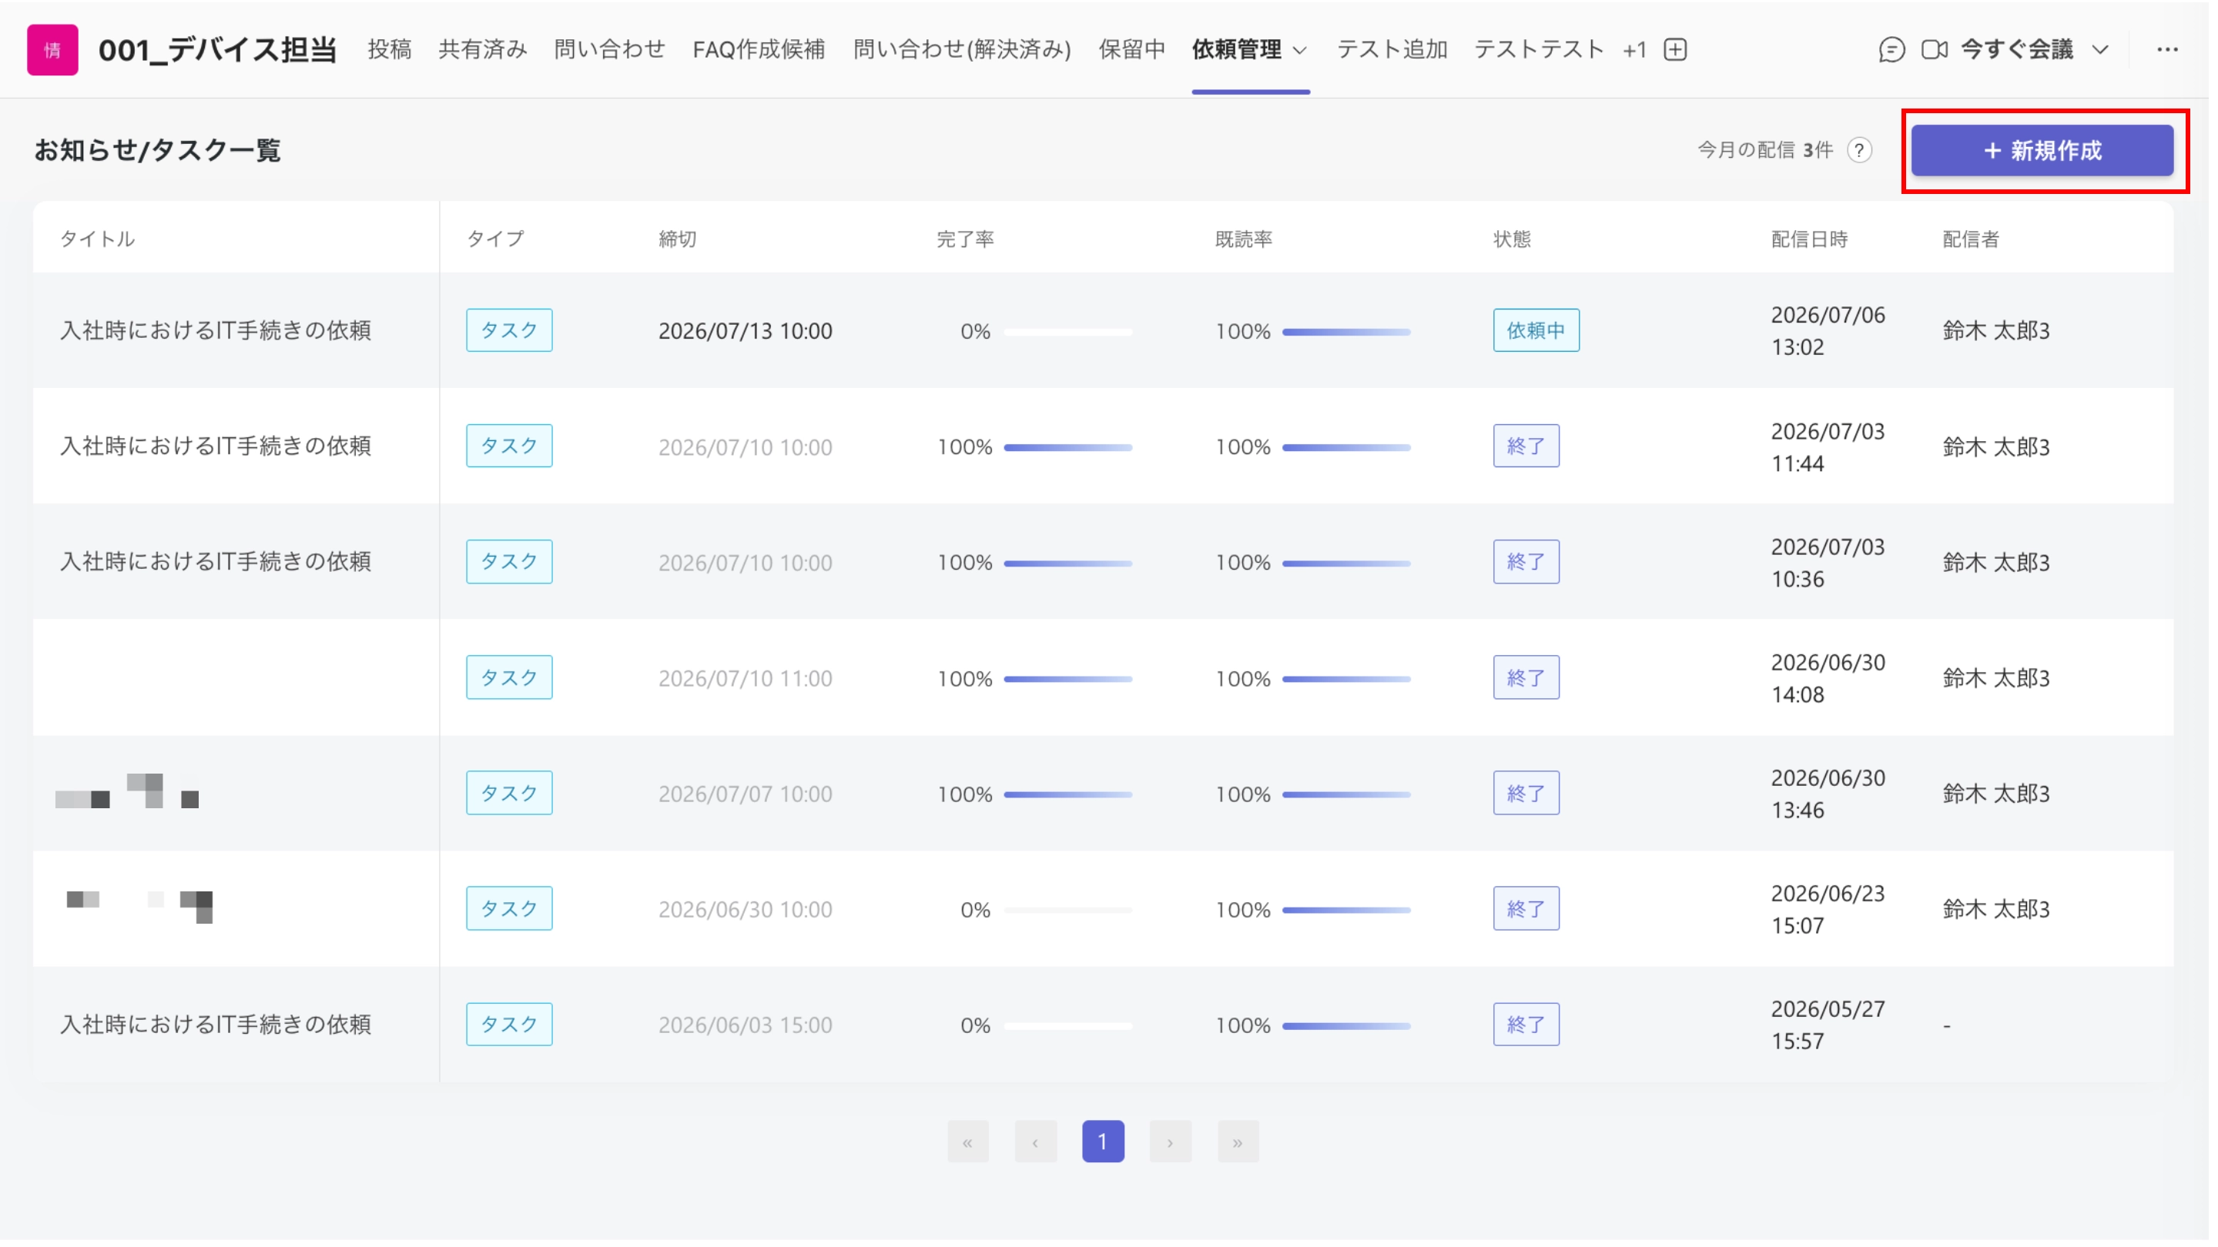Click the 今月の配信 3件 counter
Viewport: 2218px width, 1247px height.
(1765, 151)
